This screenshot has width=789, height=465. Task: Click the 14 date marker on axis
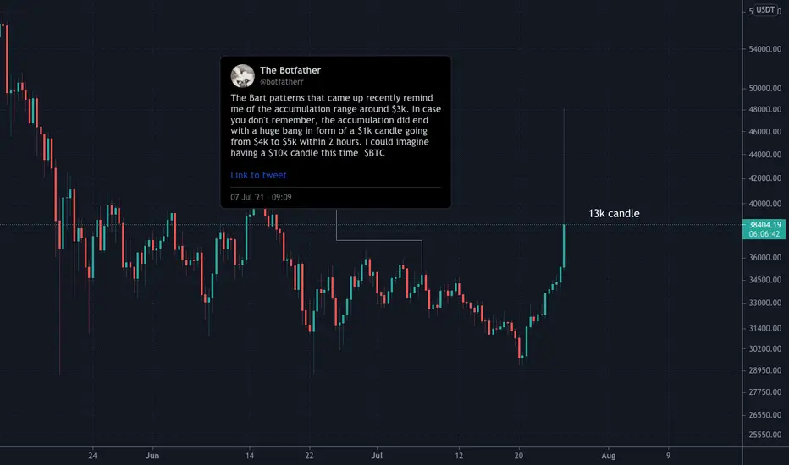250,456
